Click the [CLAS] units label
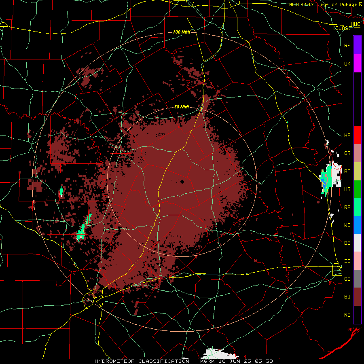Image resolution: width=364 pixels, height=364 pixels. [342, 28]
